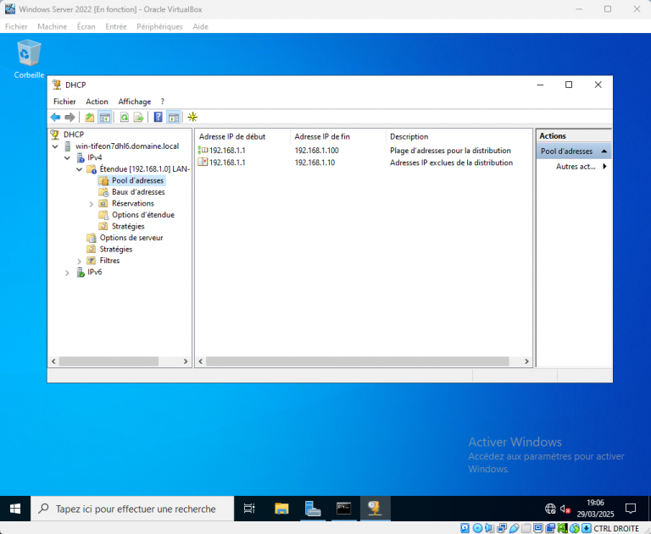Open Server Manager from the taskbar
Screen dimensions: 651x534
pyautogui.click(x=313, y=509)
